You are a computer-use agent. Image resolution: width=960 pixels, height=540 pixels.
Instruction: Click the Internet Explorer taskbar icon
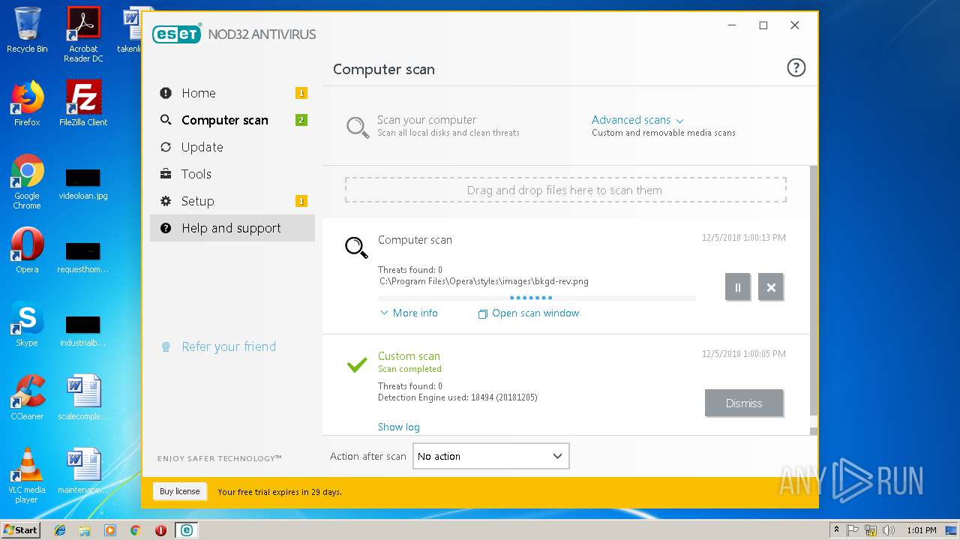tap(60, 530)
